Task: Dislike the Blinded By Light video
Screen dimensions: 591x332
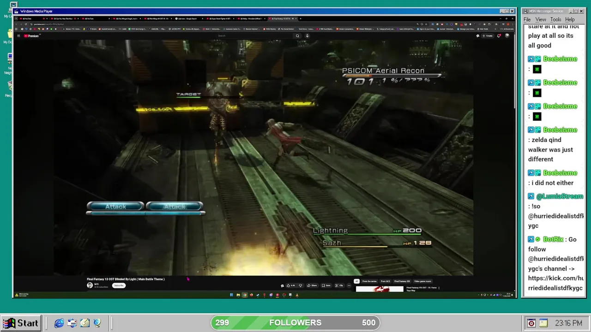Action: click(x=301, y=285)
